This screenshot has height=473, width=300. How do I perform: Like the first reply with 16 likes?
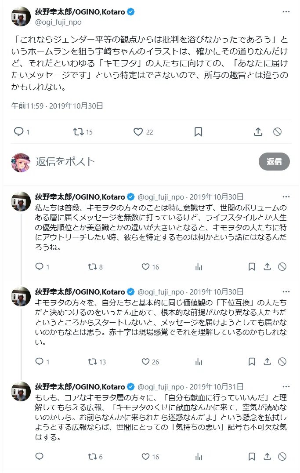click(x=150, y=267)
